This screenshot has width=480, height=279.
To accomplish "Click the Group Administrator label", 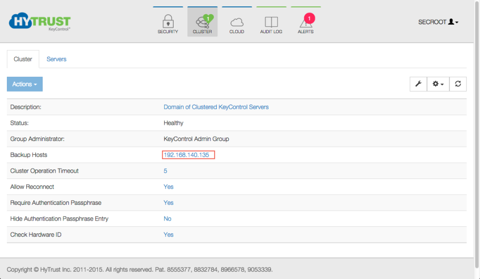I will 37,139.
